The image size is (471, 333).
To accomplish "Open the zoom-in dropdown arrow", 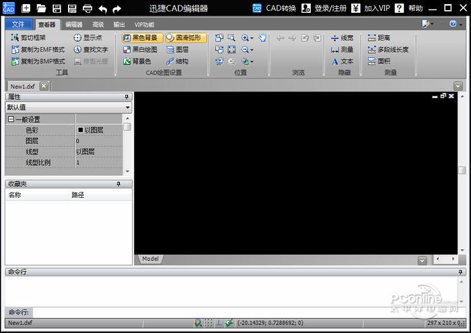I will click(x=252, y=39).
